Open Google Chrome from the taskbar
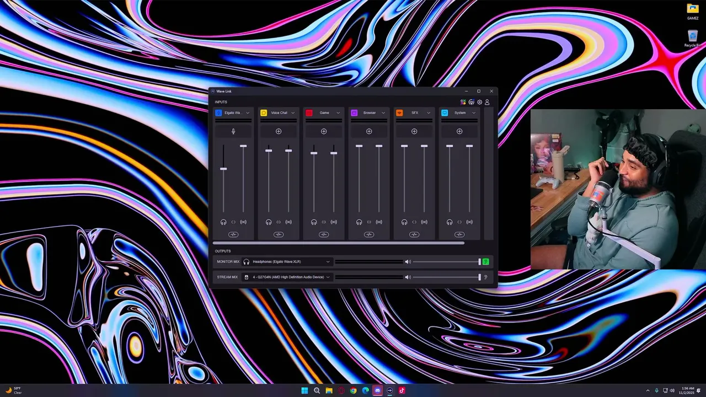This screenshot has width=706, height=397. coord(353,390)
